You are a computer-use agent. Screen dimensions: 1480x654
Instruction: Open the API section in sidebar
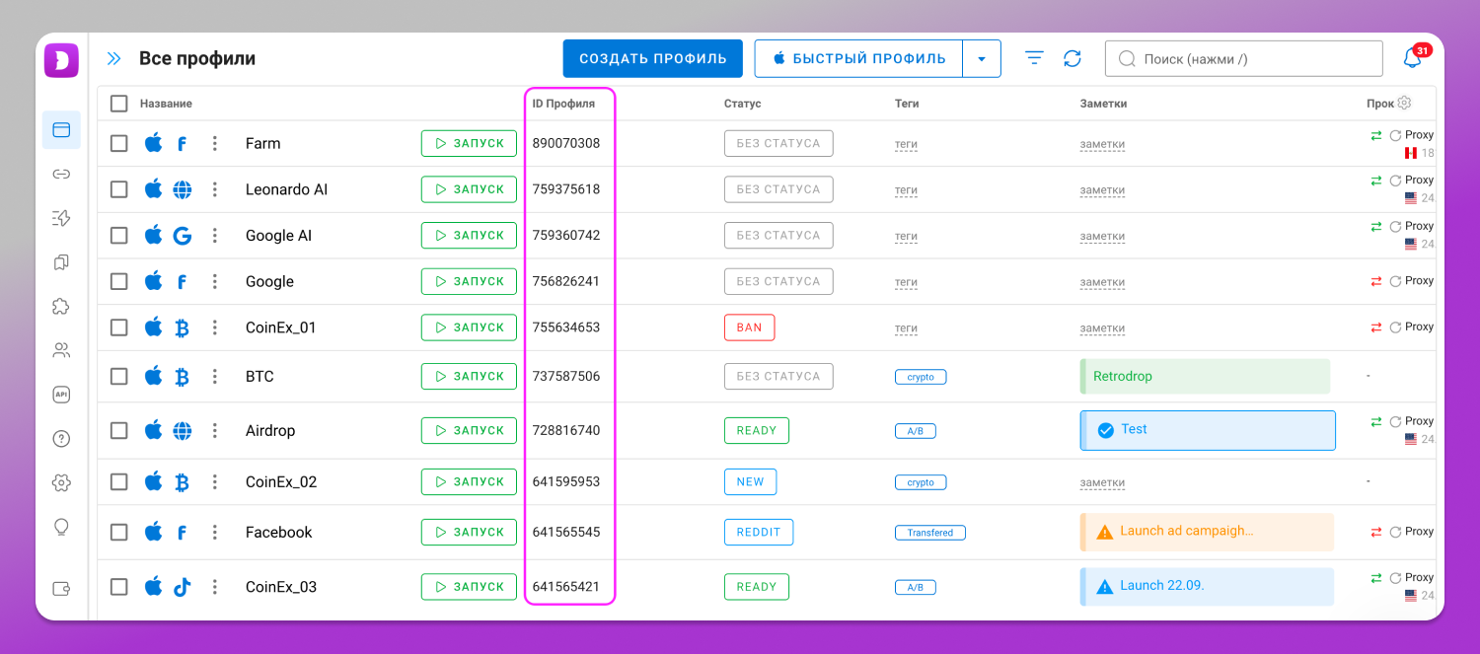[61, 395]
